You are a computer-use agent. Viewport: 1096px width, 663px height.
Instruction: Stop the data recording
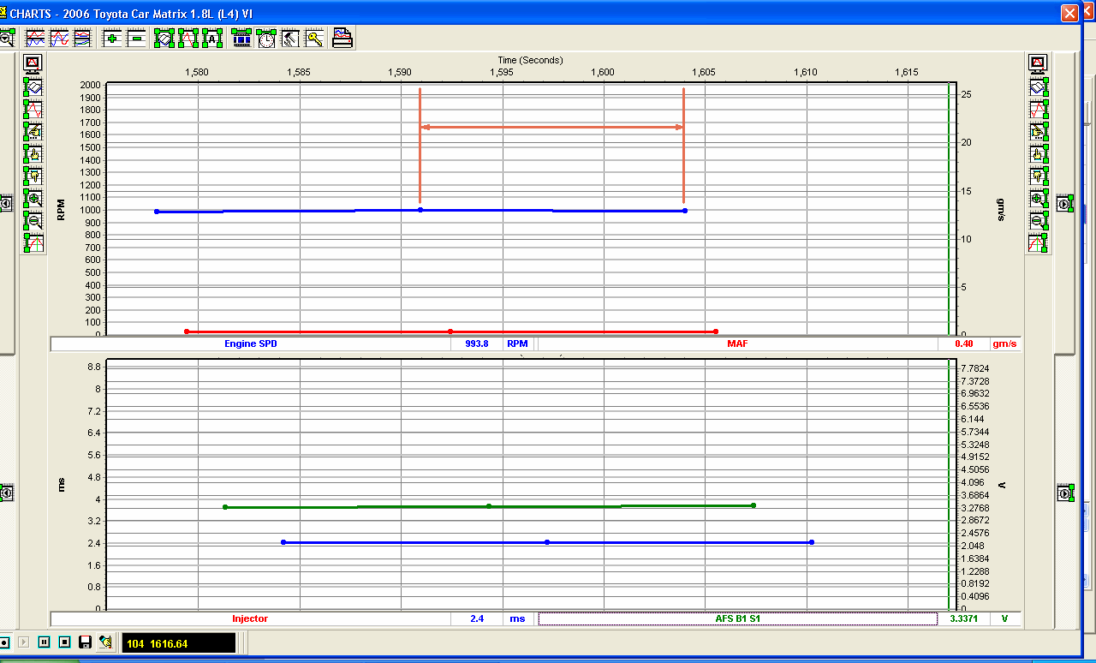tap(64, 642)
